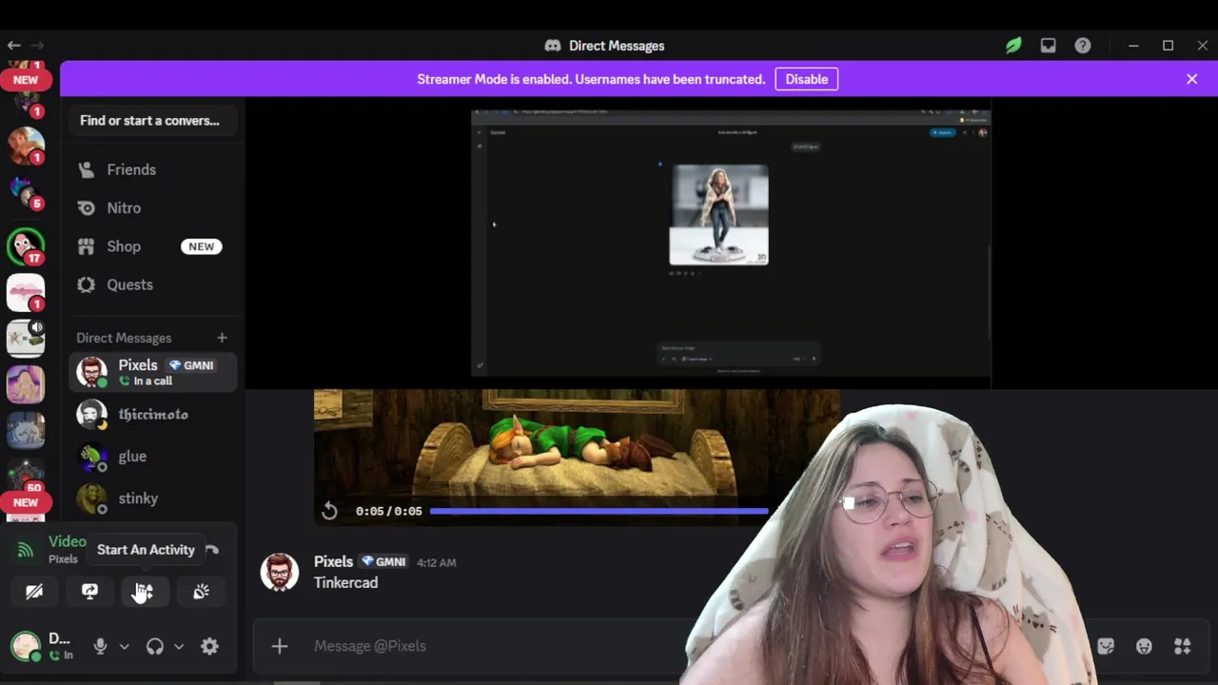Screen dimensions: 1218x685
Task: Open the Inbox icon
Action: pyautogui.click(x=1048, y=46)
